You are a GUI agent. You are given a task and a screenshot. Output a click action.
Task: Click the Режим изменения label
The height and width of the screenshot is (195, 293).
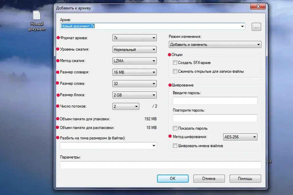185,37
